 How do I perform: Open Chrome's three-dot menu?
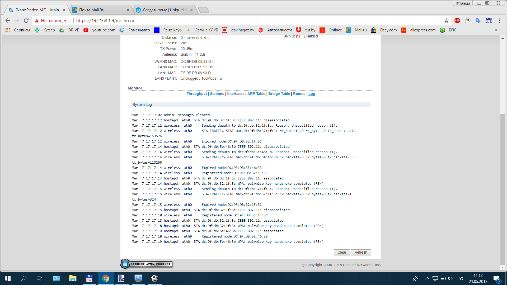(x=499, y=21)
